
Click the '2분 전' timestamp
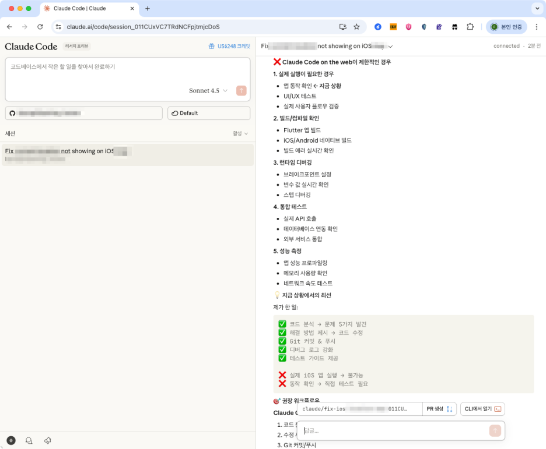click(x=534, y=46)
